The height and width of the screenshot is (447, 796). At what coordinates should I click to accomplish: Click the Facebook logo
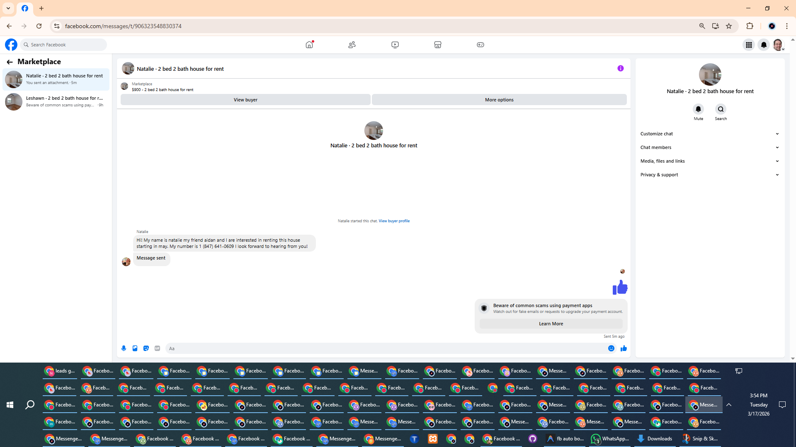(11, 45)
